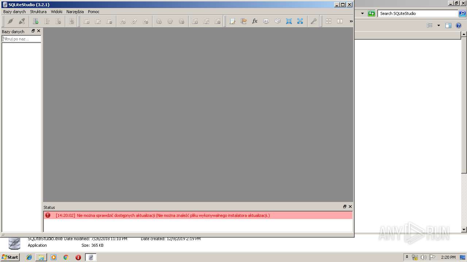Open the DDL history icon
Image resolution: width=467 pixels, height=262 pixels.
point(244,21)
